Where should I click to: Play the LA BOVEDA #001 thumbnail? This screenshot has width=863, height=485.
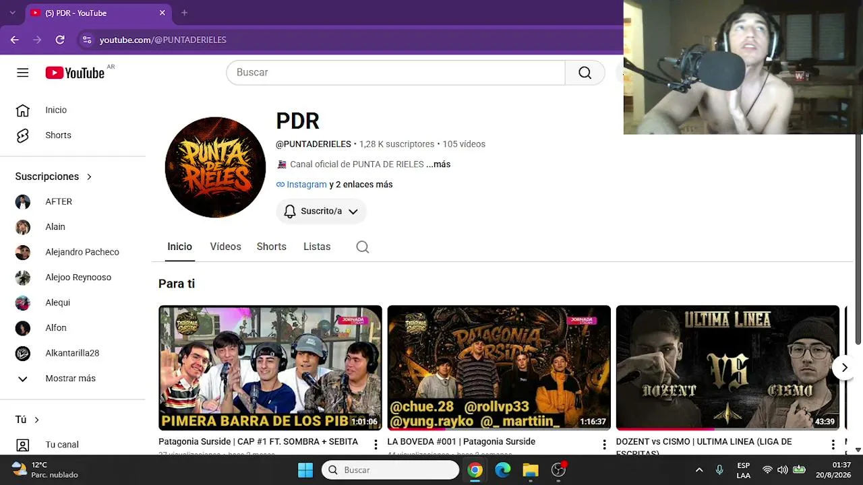point(499,368)
